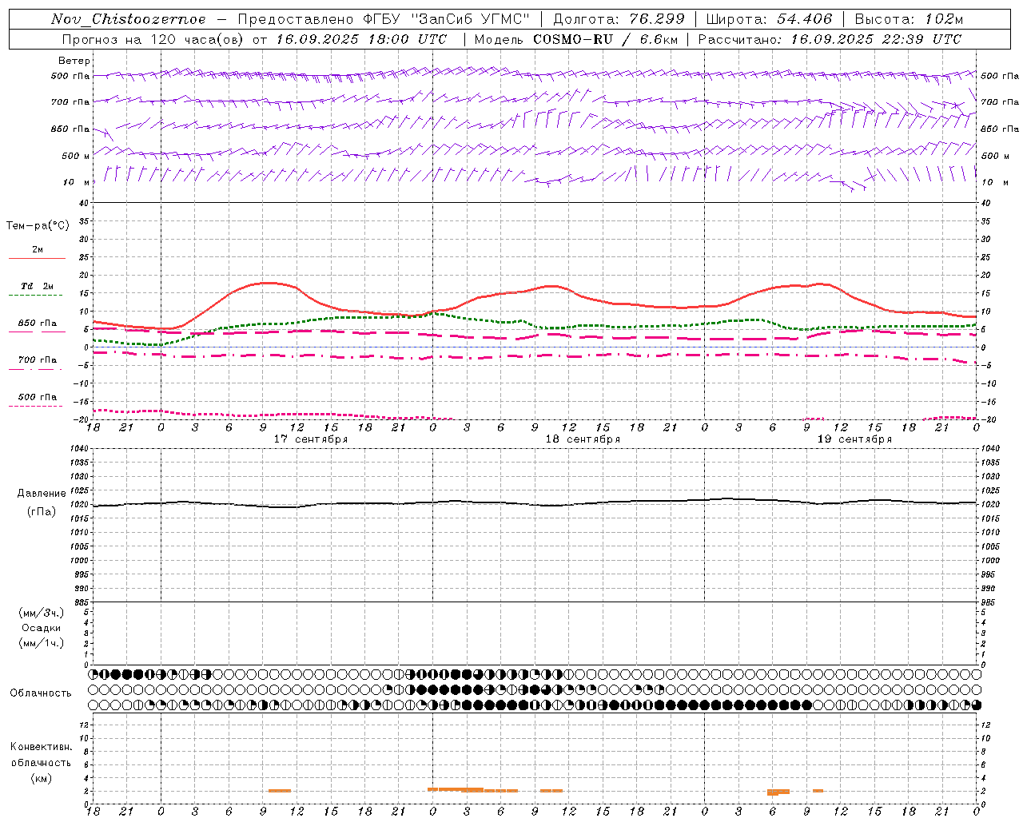This screenshot has height=818, width=1023.
Task: Click the "Давление" pressure panel label
Action: pyautogui.click(x=42, y=494)
